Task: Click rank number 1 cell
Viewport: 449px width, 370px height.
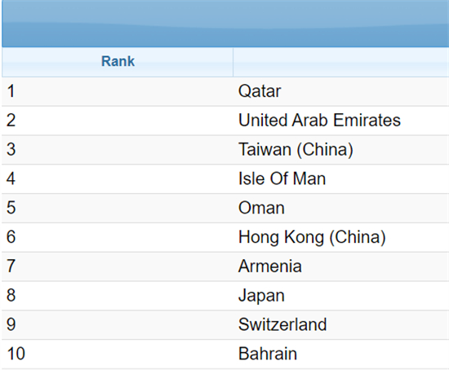Action: click(x=118, y=91)
